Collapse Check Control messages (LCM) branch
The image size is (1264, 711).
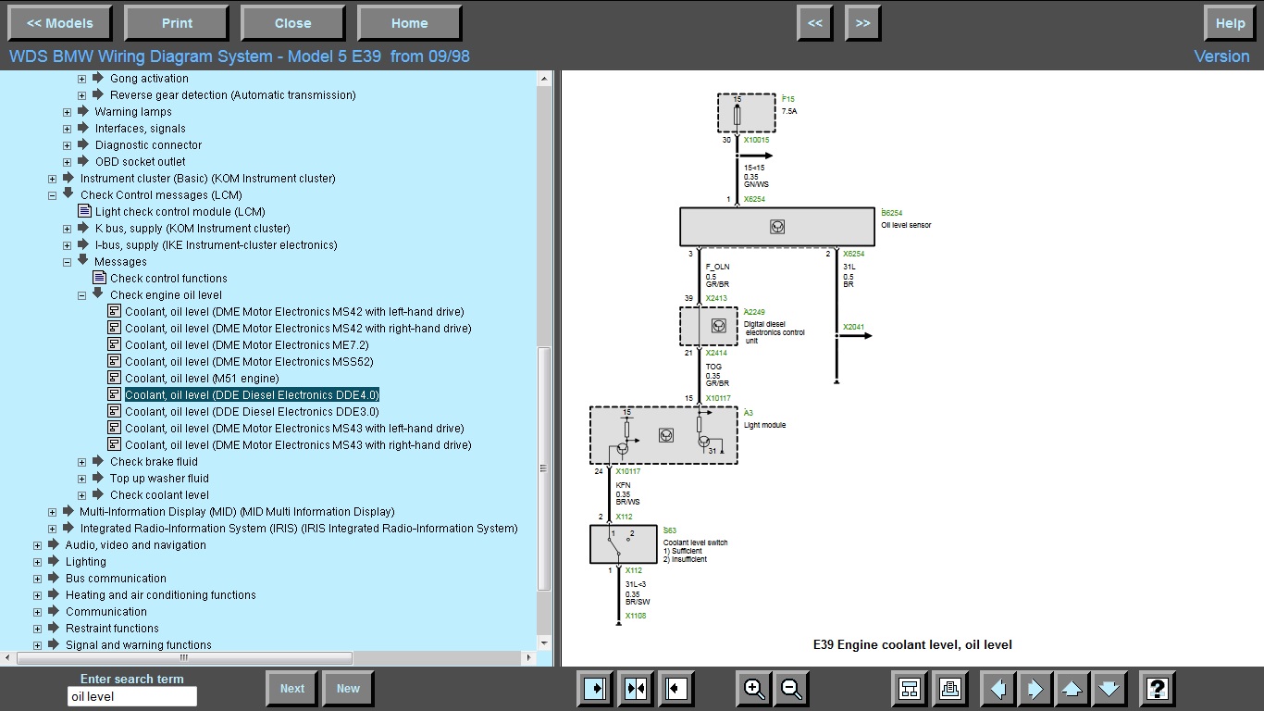coord(53,195)
